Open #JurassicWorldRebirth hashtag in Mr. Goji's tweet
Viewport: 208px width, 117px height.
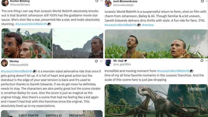pos(173,71)
